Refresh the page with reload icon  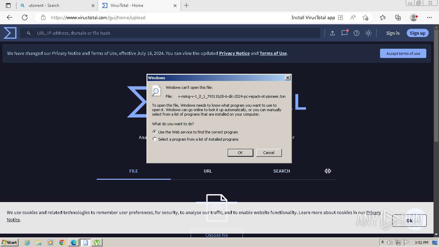(x=25, y=17)
